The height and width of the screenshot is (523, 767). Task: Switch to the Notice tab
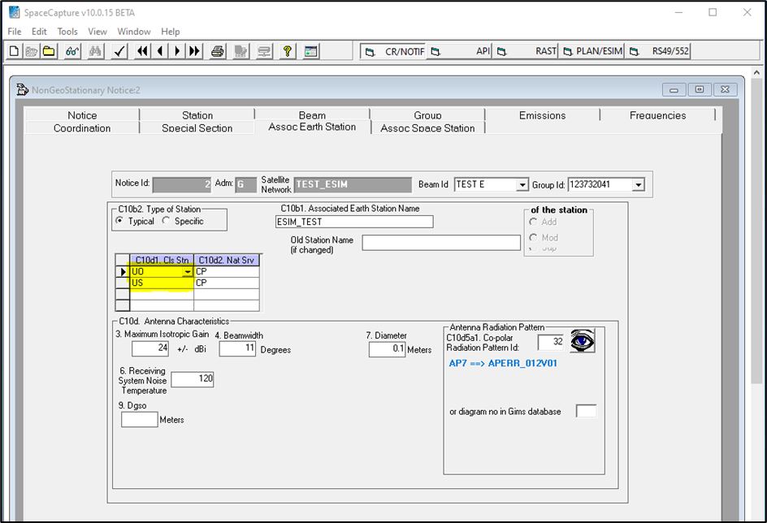click(82, 115)
